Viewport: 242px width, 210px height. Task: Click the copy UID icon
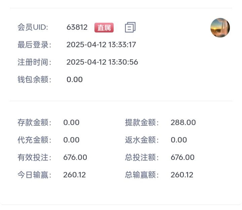pos(130,28)
